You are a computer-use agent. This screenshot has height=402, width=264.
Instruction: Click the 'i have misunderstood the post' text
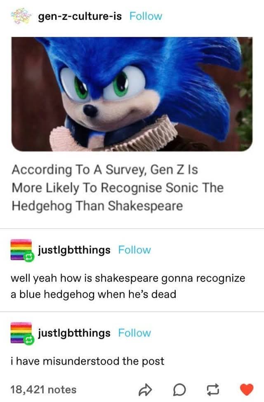coord(87,361)
